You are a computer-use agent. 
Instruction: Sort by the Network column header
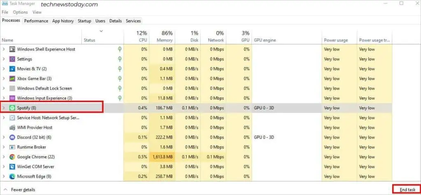point(213,36)
